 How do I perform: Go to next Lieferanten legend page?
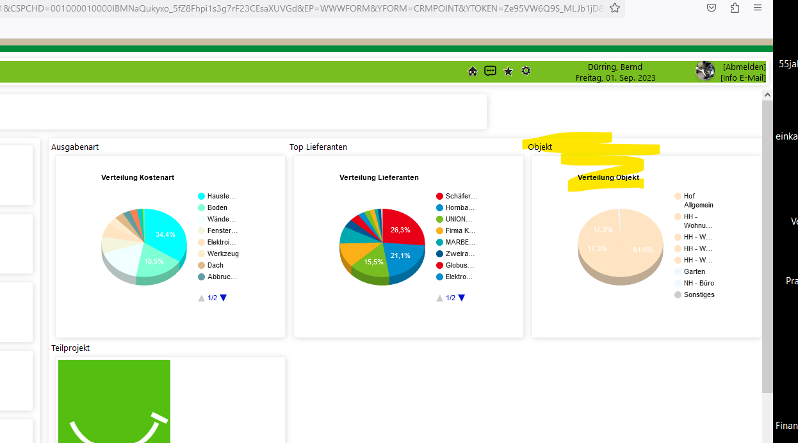tap(462, 298)
